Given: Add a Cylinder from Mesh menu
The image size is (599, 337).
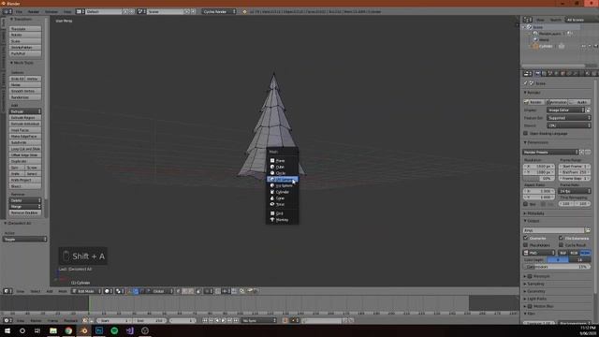Looking at the screenshot, I should click(x=283, y=192).
